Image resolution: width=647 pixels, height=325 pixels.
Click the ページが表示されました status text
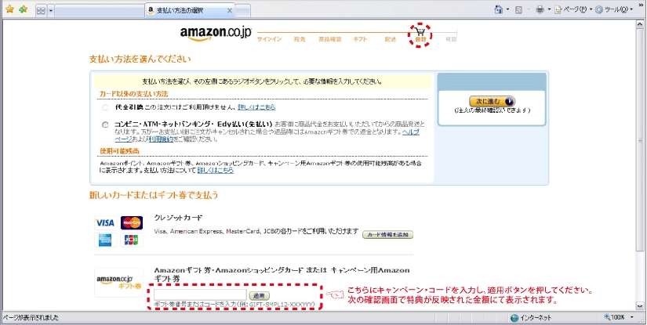(31, 318)
